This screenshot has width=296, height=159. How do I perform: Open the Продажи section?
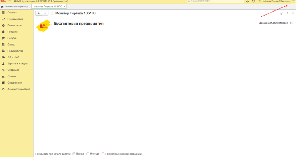coord(13,32)
